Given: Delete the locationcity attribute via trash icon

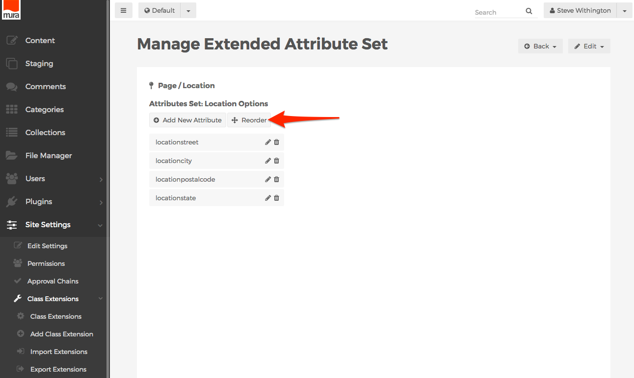Looking at the screenshot, I should [x=277, y=161].
